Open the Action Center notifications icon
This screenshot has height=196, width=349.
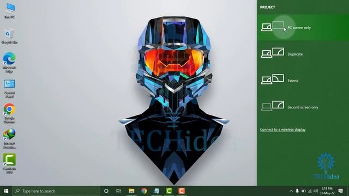pos(340,191)
